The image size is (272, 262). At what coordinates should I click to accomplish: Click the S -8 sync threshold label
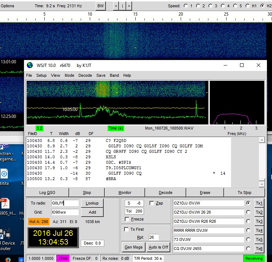click(134, 203)
